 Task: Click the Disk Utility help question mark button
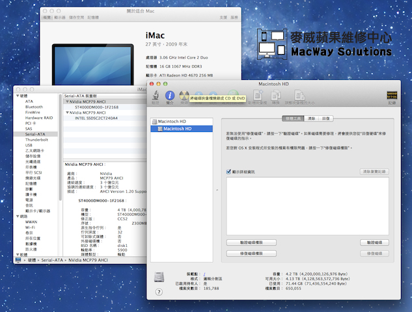coord(159,292)
